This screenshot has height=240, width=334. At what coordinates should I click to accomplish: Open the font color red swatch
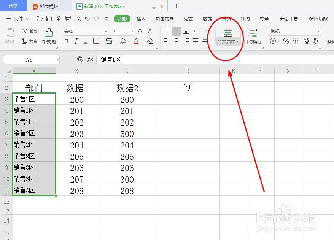point(137,41)
